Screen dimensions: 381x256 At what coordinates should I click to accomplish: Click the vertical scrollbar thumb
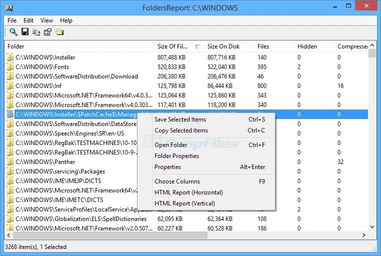[372, 53]
